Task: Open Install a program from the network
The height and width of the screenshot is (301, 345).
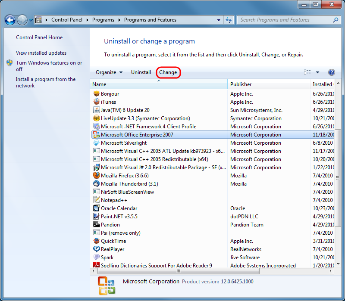Action: [46, 82]
